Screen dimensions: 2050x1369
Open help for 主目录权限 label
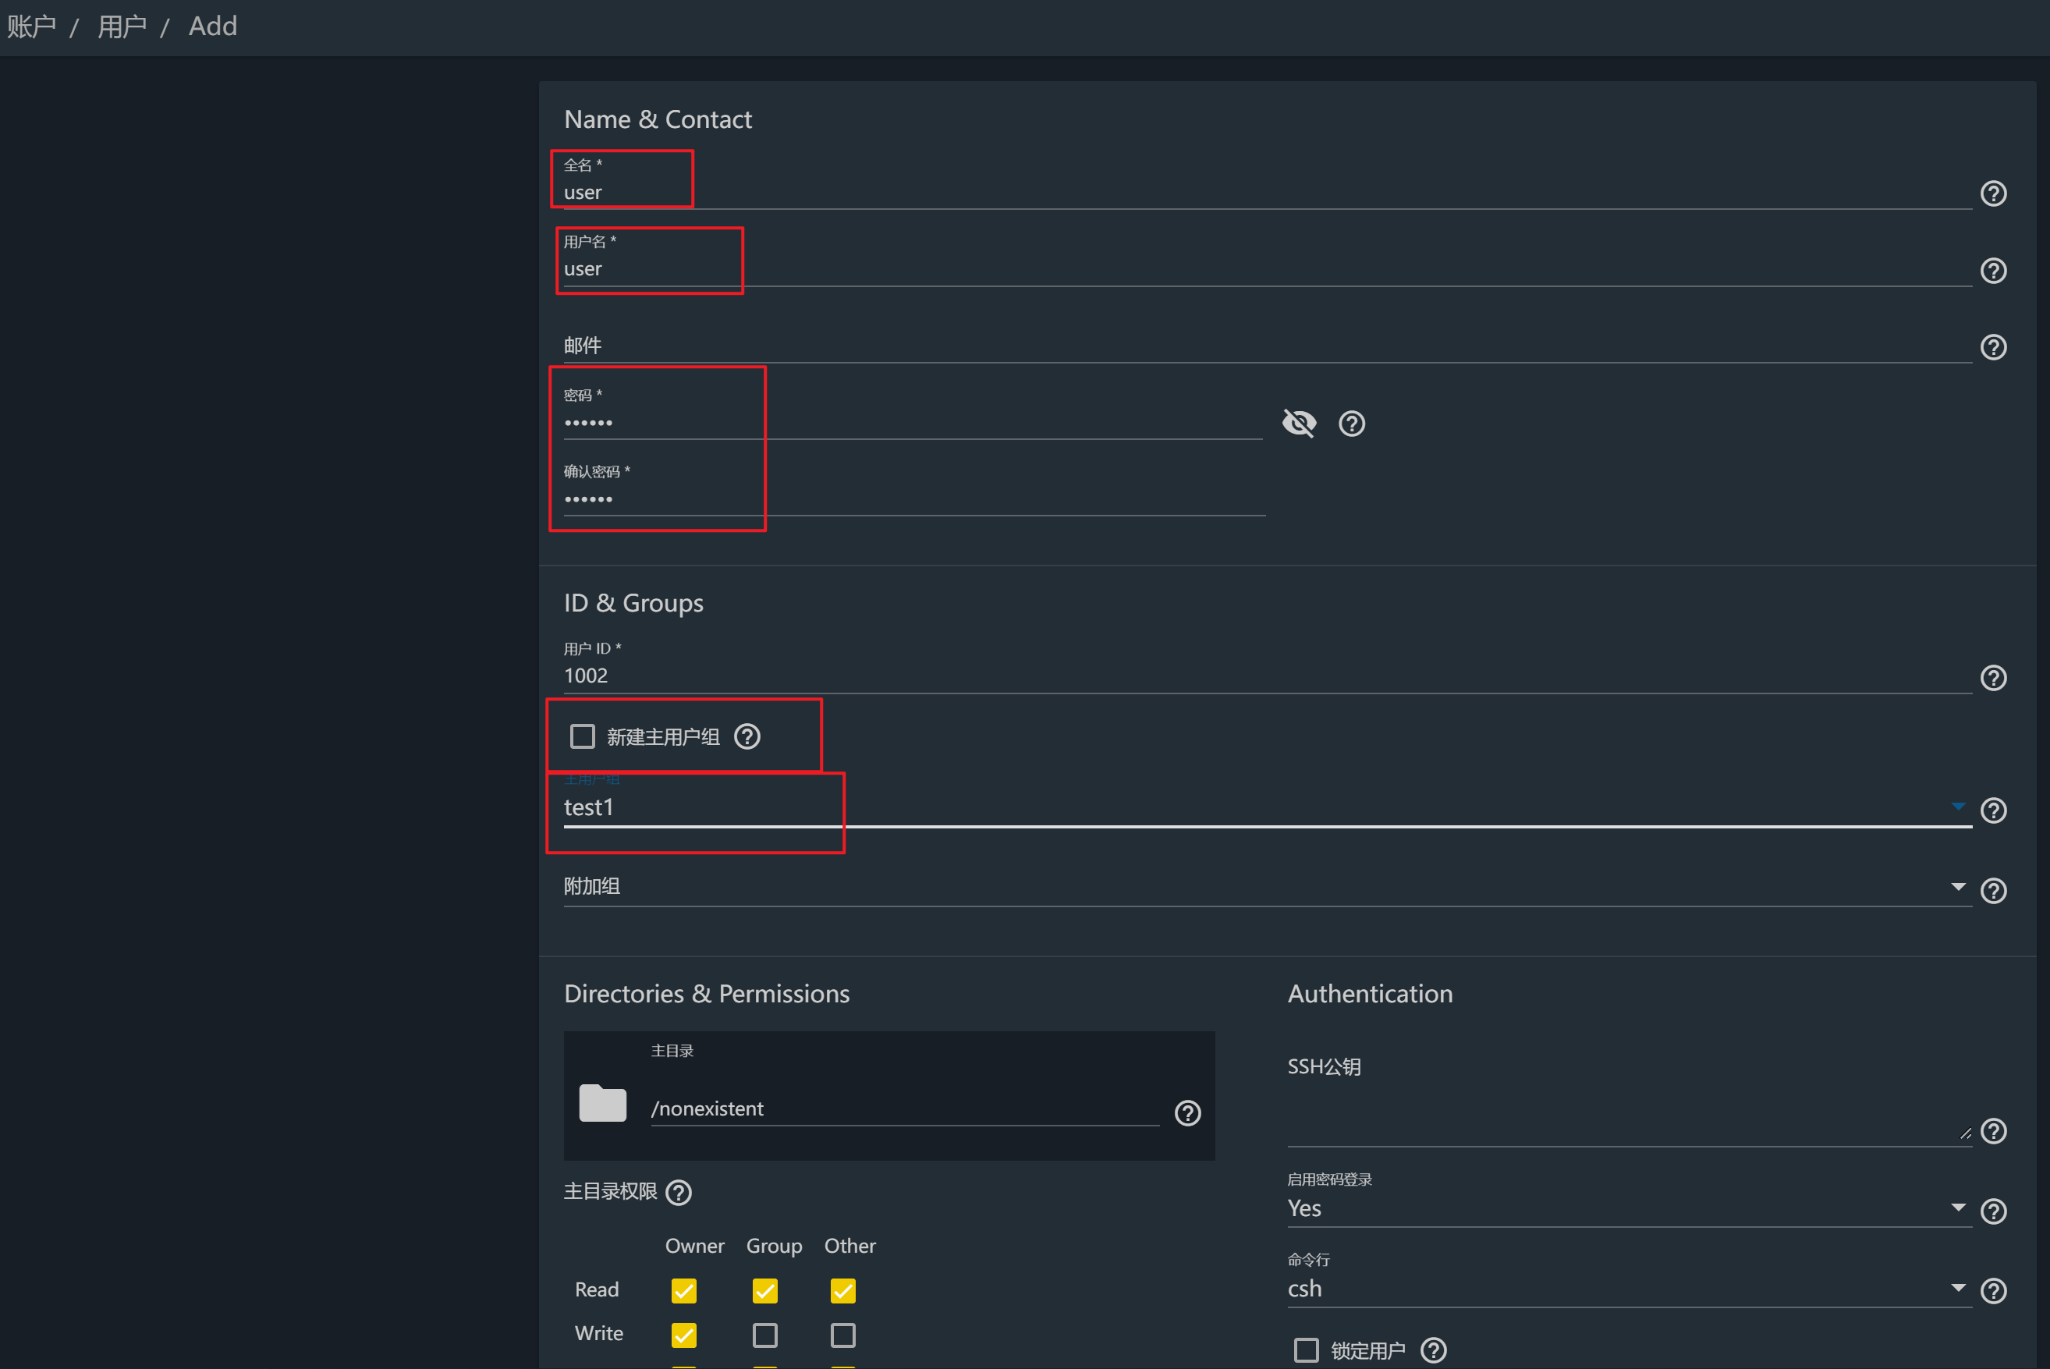click(679, 1192)
